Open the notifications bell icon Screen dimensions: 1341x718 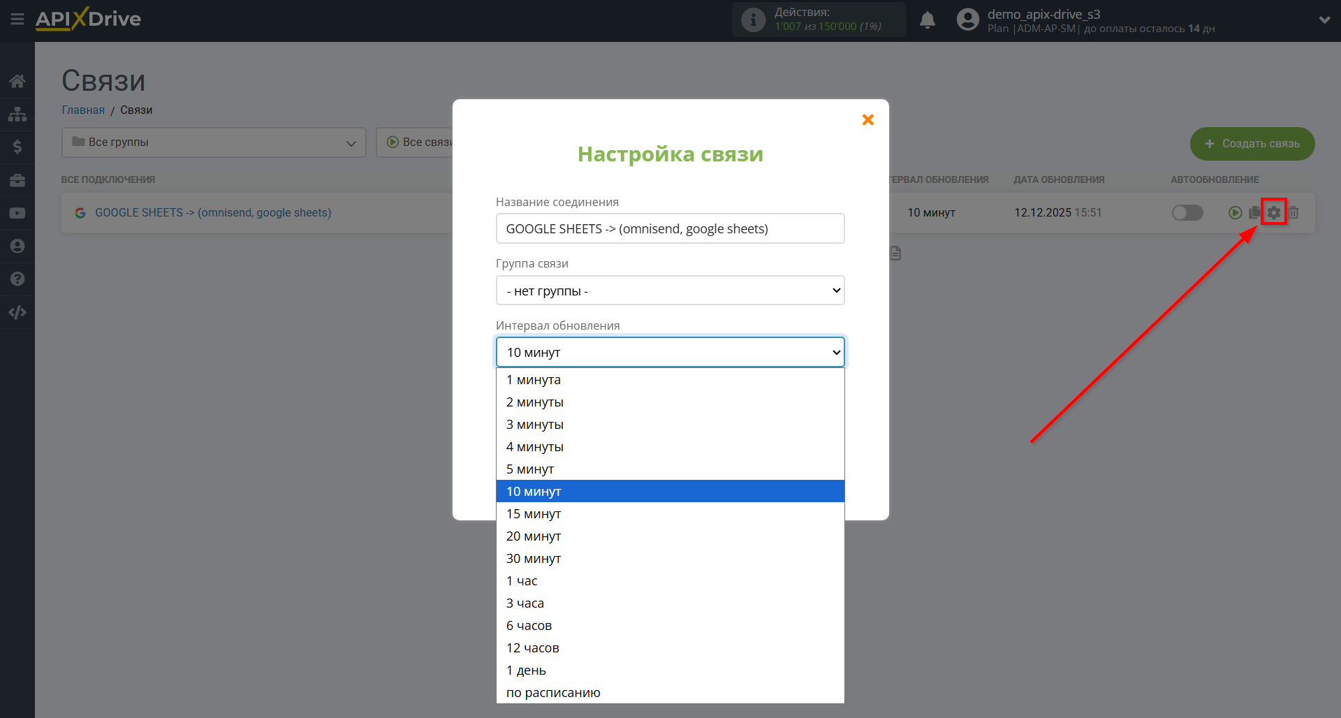click(928, 20)
